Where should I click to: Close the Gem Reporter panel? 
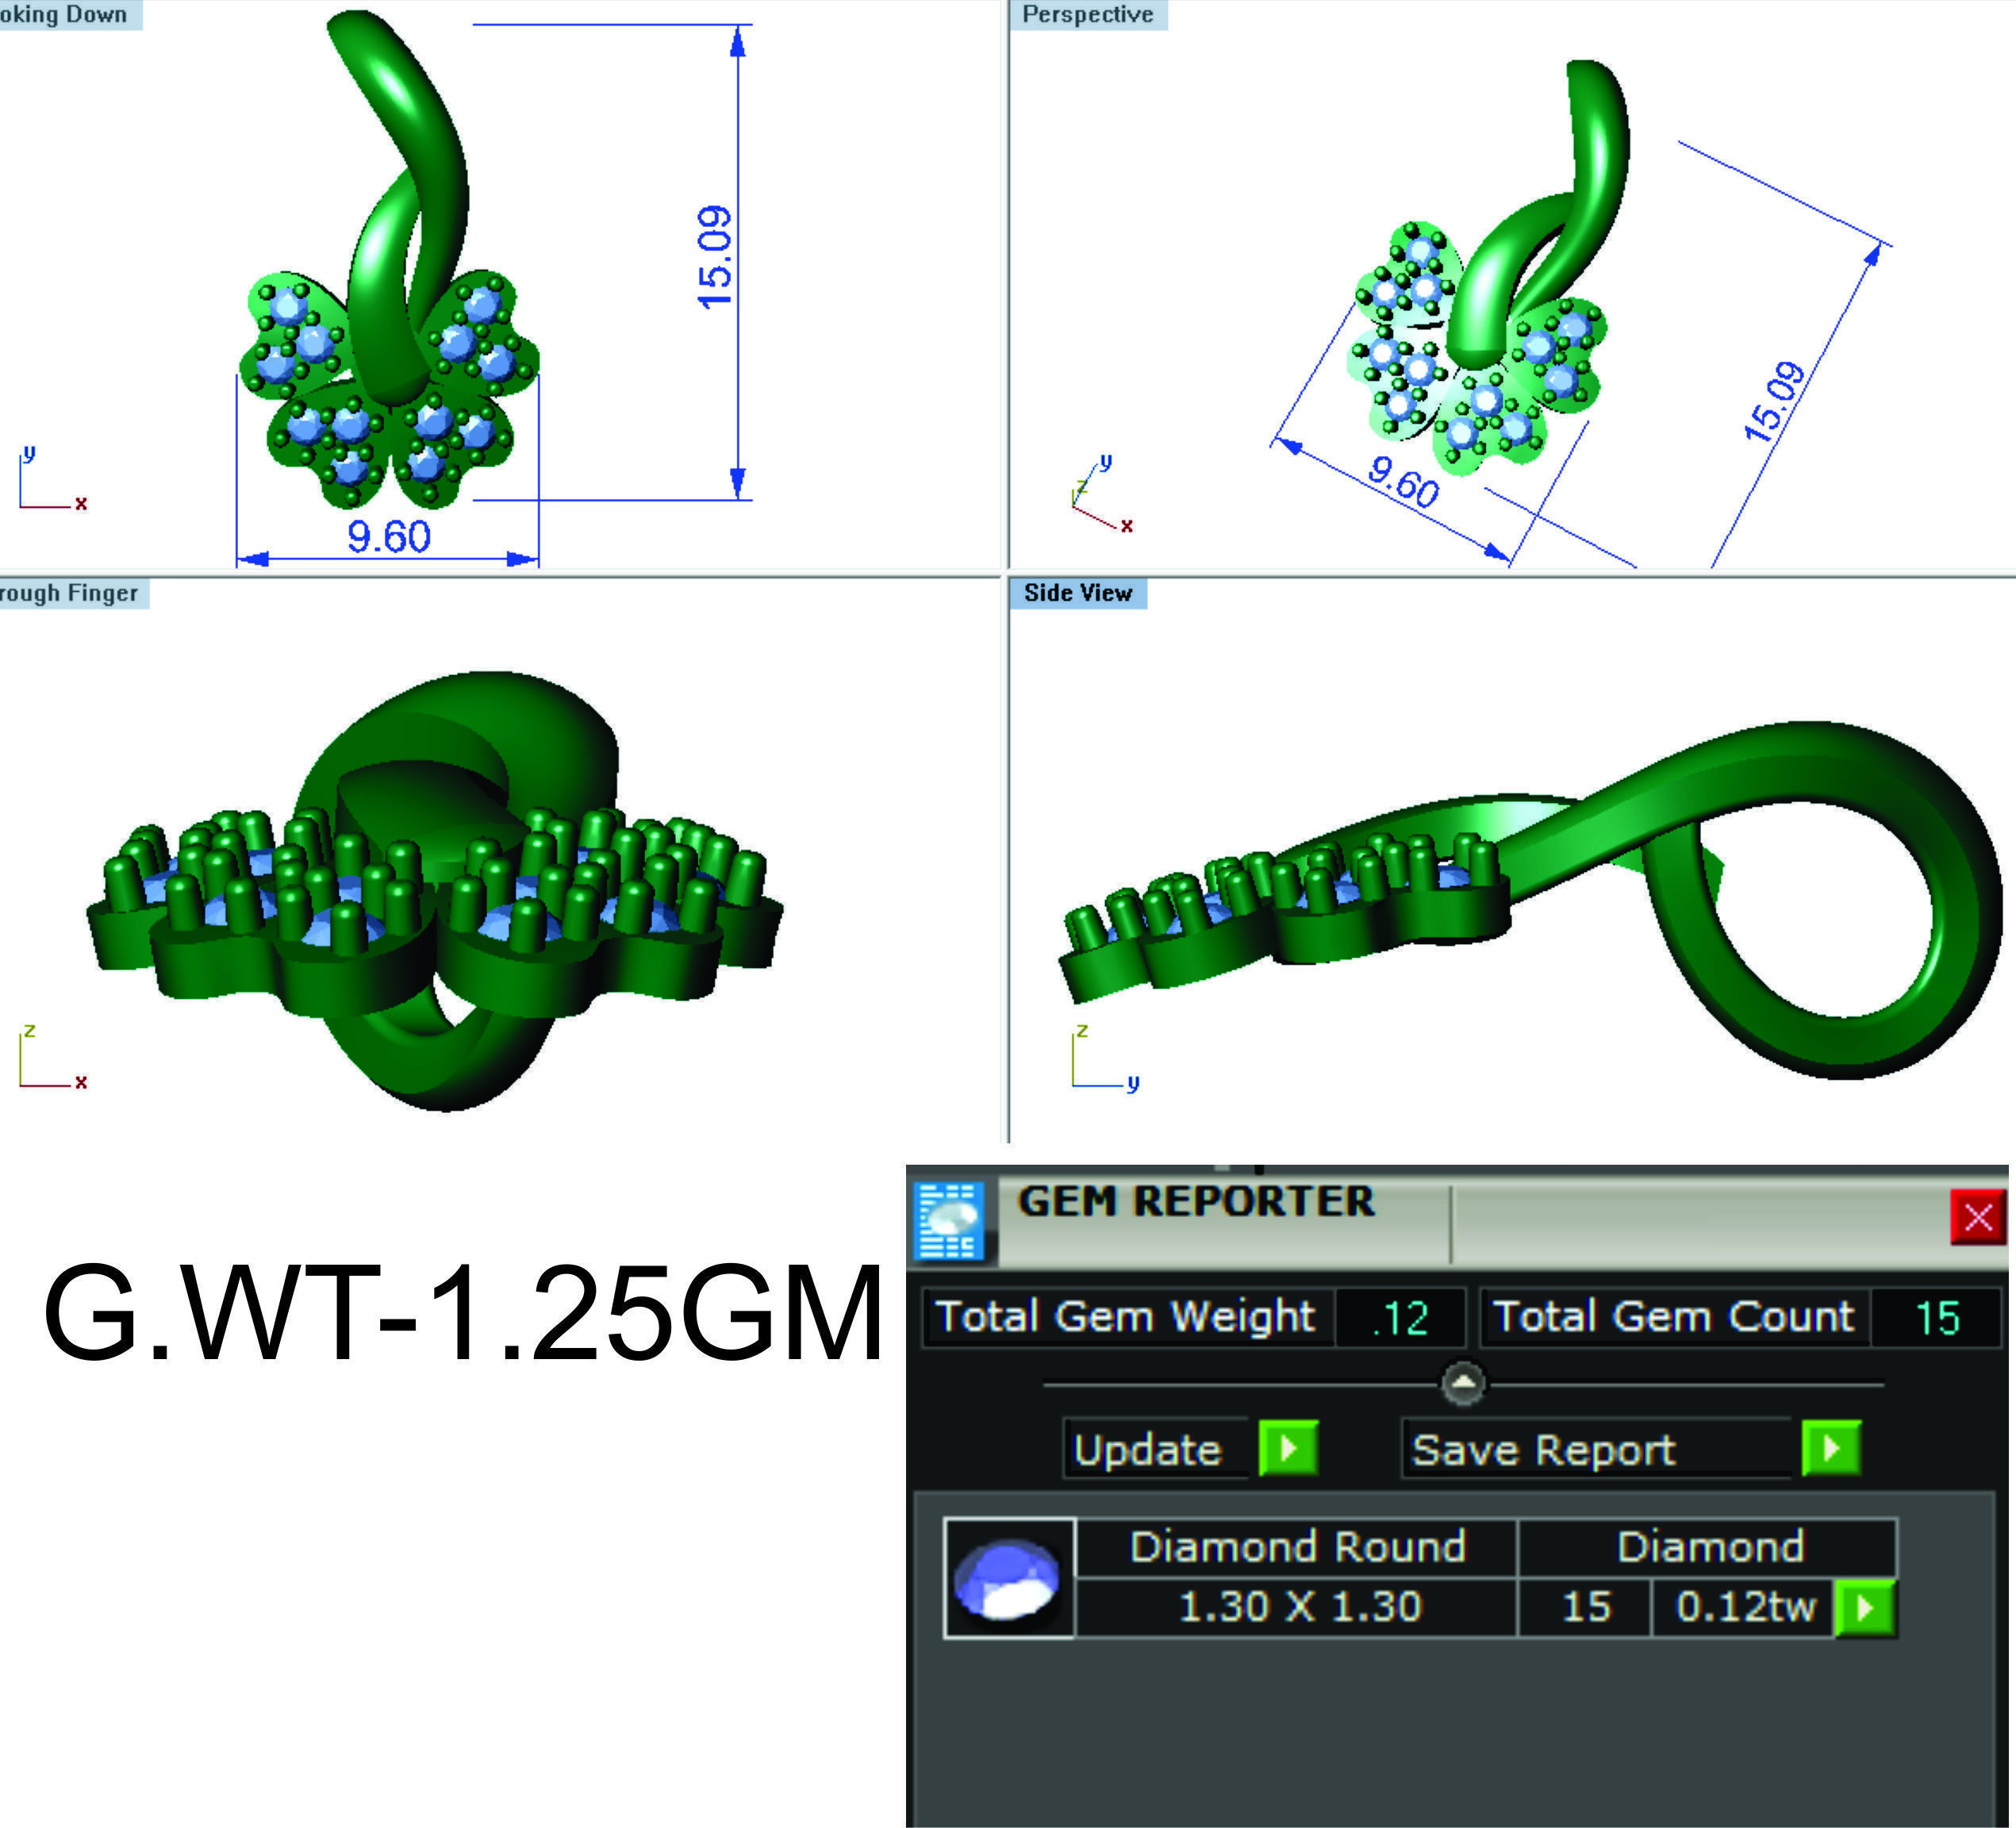pyautogui.click(x=1978, y=1217)
